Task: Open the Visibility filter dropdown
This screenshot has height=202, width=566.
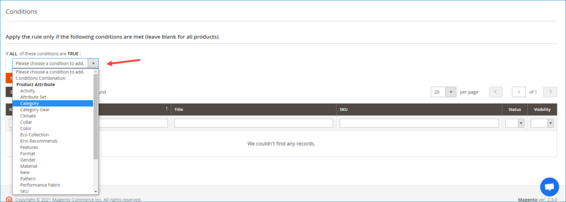Action: click(542, 123)
